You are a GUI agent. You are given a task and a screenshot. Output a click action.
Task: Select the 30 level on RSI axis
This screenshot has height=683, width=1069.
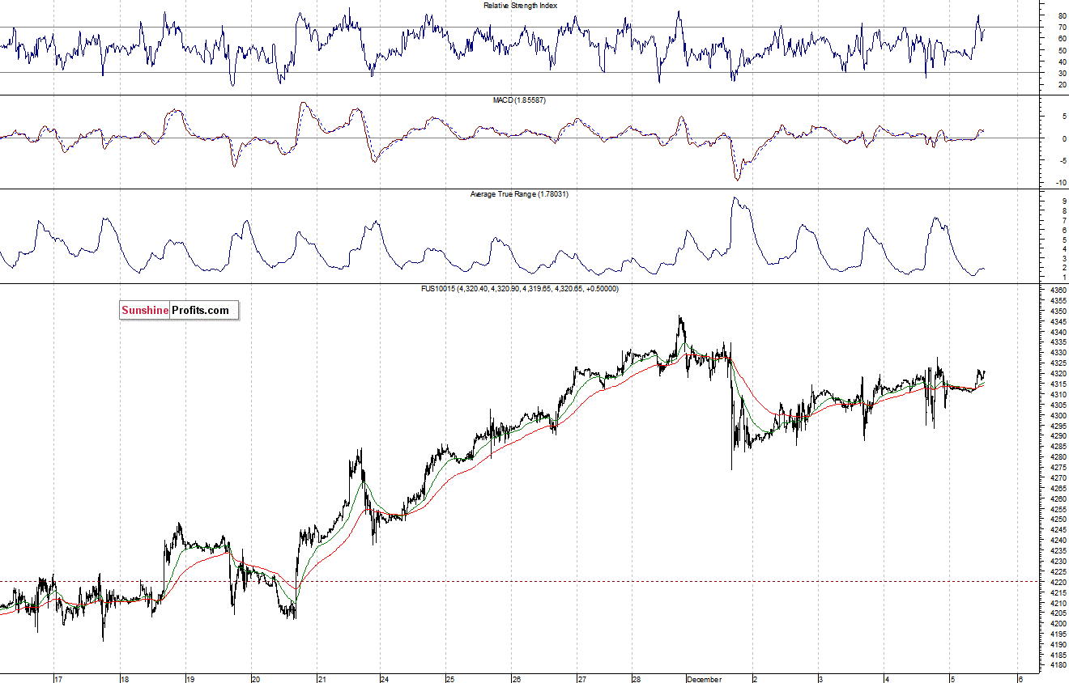click(x=1062, y=73)
